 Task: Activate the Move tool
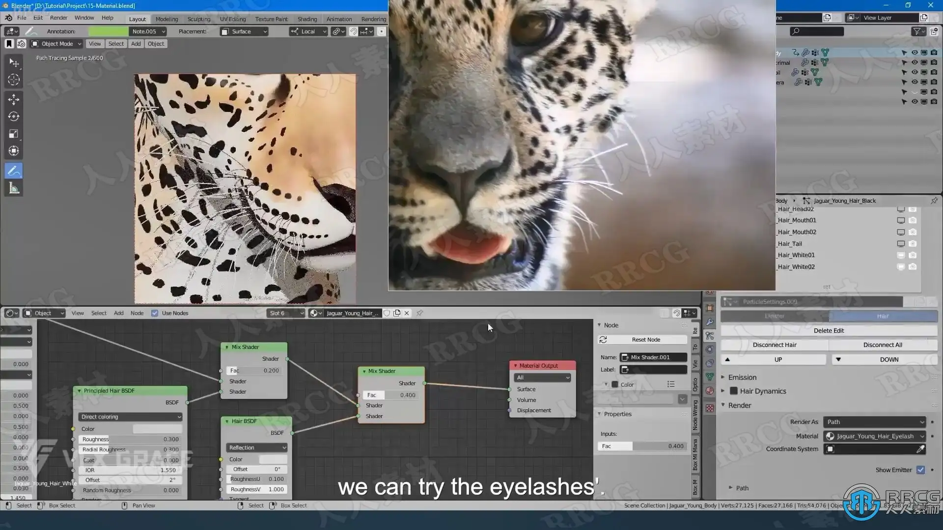pyautogui.click(x=14, y=99)
